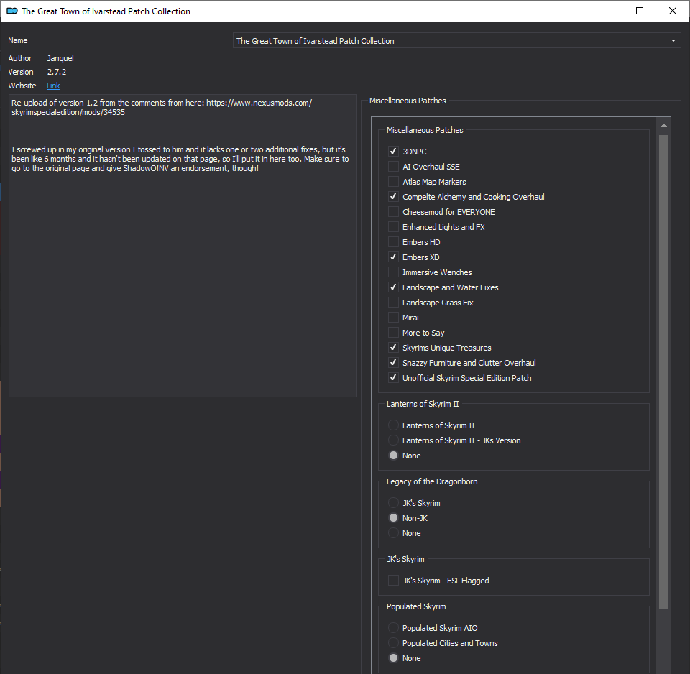Click inside the mod description text box
Image resolution: width=690 pixels, height=674 pixels.
click(183, 246)
